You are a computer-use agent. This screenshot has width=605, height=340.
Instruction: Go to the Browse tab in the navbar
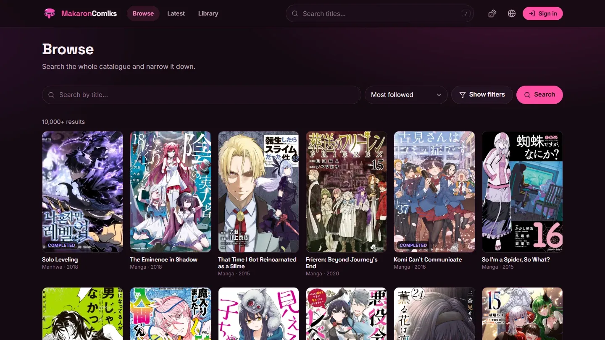point(143,13)
